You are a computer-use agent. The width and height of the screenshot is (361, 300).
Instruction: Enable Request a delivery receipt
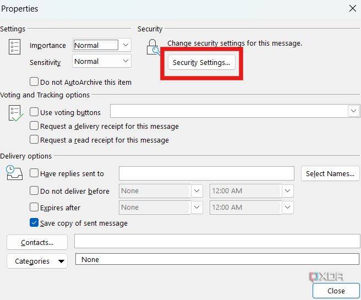coord(34,126)
